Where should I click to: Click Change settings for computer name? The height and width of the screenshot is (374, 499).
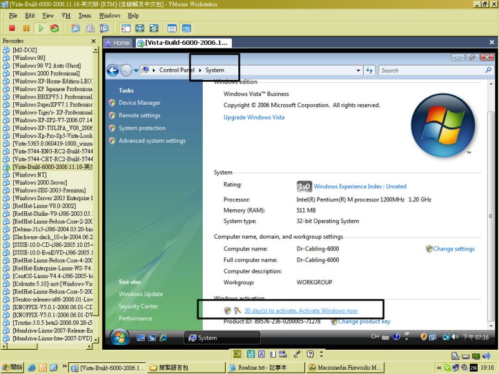tap(453, 249)
